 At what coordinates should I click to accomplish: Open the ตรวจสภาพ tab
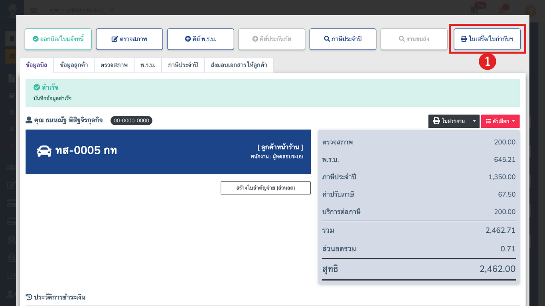[x=114, y=65]
